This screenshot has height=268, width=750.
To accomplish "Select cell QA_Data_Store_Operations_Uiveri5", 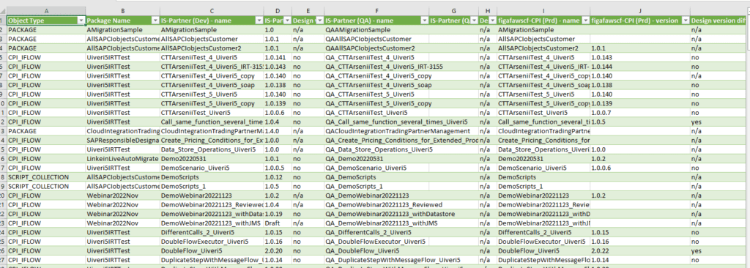I will (x=376, y=150).
